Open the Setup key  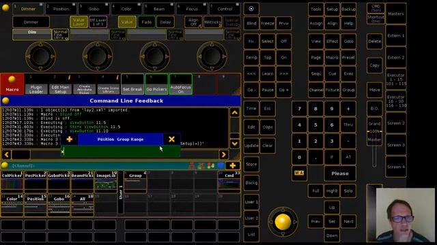[332, 9]
